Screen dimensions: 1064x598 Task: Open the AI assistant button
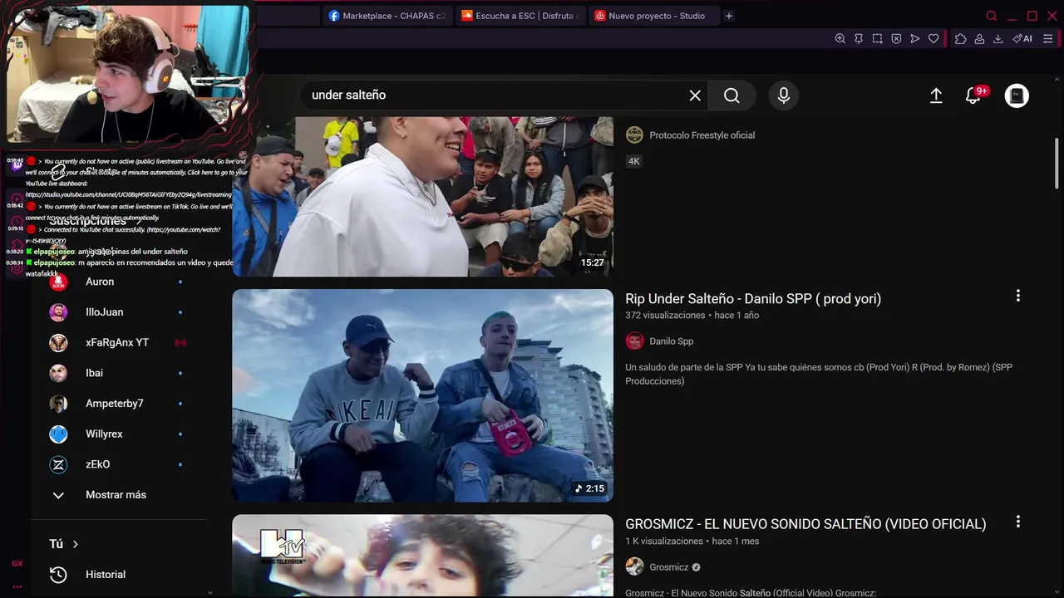coord(1022,39)
